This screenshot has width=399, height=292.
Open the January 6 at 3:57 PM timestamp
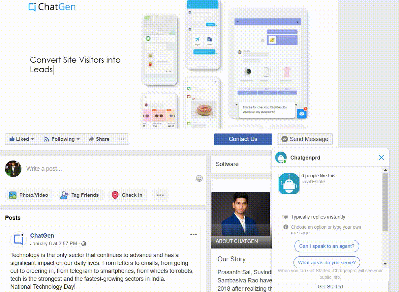53,244
